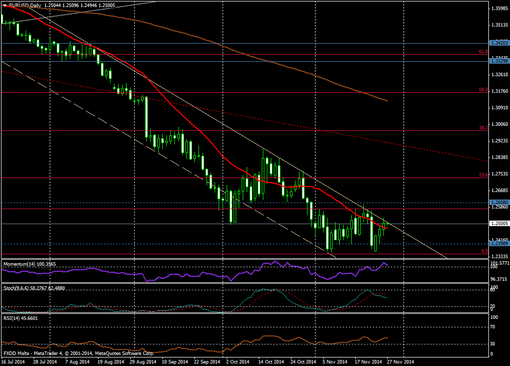Click the brown long-term moving average line
Screen dimensions: 510x366
251,56
